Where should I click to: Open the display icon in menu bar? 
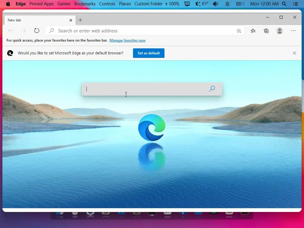(187, 4)
